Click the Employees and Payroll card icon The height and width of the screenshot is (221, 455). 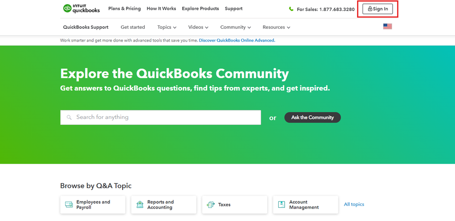(69, 205)
